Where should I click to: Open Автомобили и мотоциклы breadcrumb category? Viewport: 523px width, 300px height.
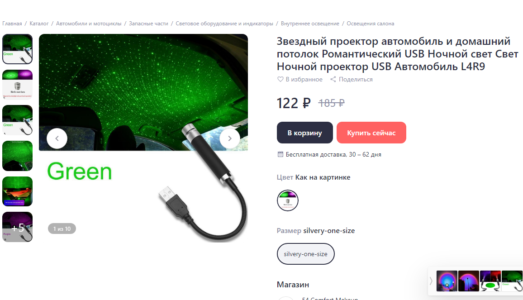[89, 24]
